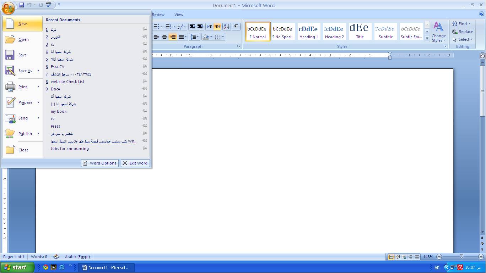Screen dimensions: 486x273
Task: Expand the Print submenu arrow
Action: click(38, 87)
